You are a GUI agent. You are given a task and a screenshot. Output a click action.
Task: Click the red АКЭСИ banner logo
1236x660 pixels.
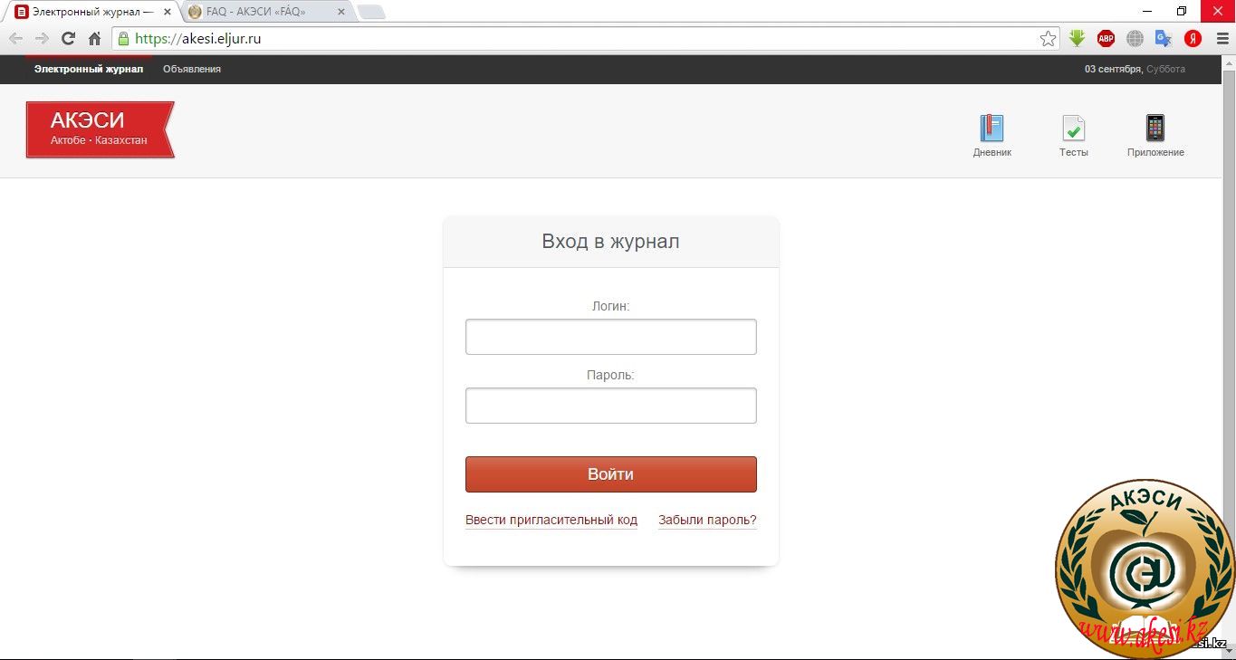99,129
